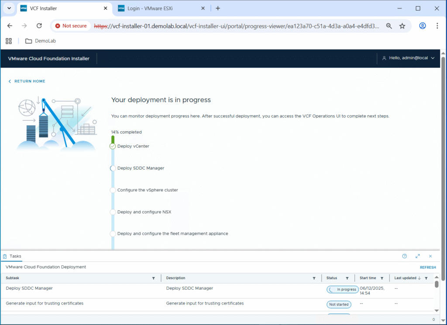The height and width of the screenshot is (325, 447).
Task: Bookmark this page with the star icon
Action: 402,26
